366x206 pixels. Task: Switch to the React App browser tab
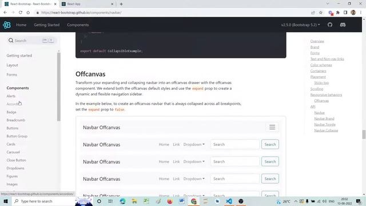[x=87, y=4]
